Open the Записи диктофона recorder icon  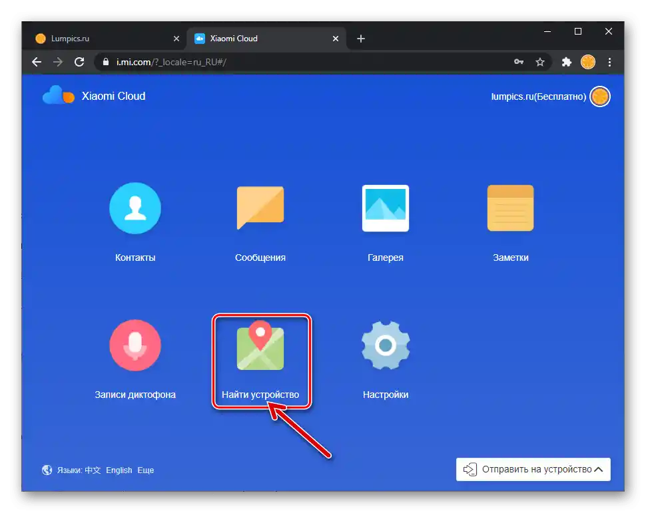point(135,345)
